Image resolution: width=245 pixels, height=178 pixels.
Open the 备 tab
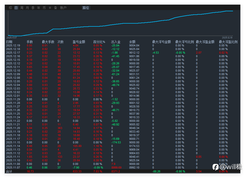coord(55,8)
